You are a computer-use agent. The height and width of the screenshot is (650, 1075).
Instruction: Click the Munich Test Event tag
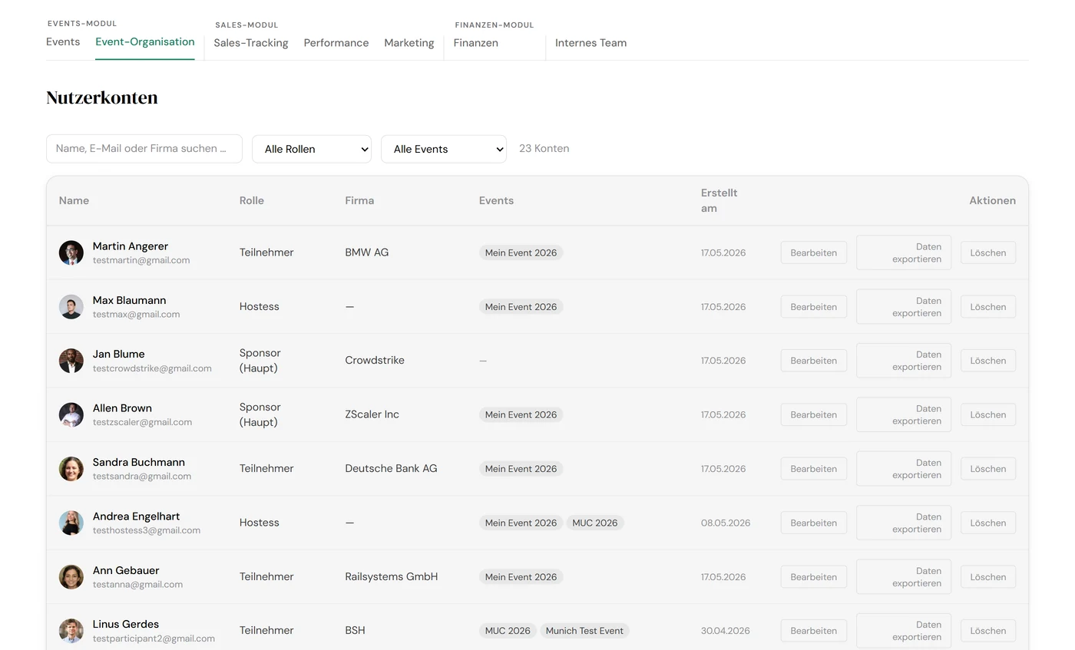tap(584, 631)
